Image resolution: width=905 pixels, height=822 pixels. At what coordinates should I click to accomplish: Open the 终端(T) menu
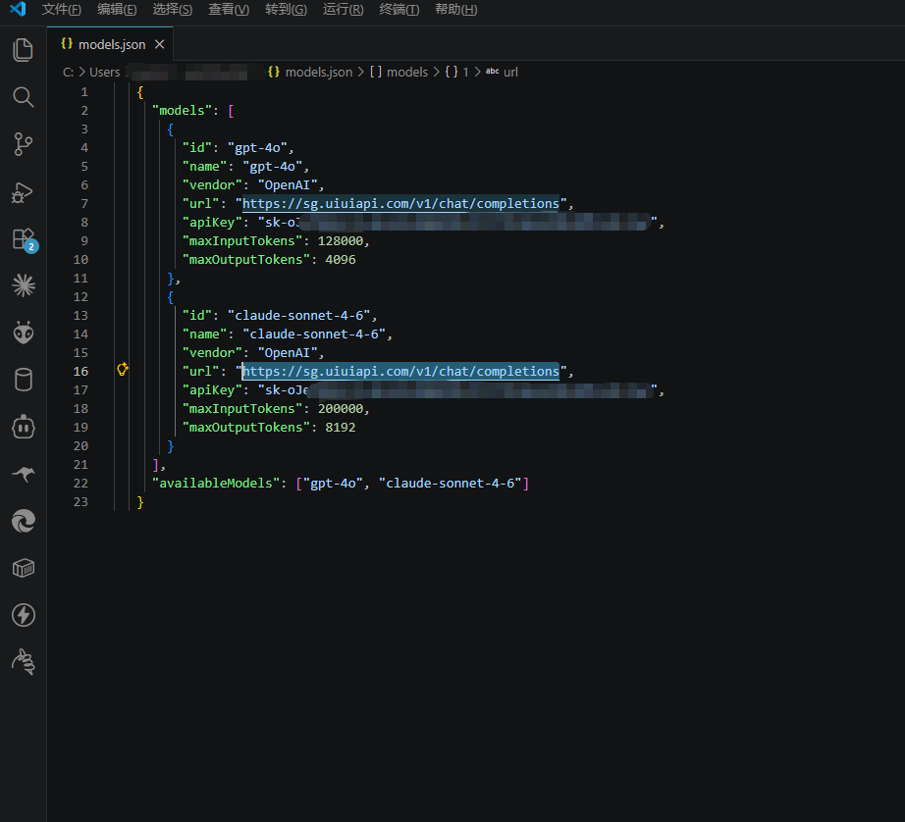[x=399, y=10]
